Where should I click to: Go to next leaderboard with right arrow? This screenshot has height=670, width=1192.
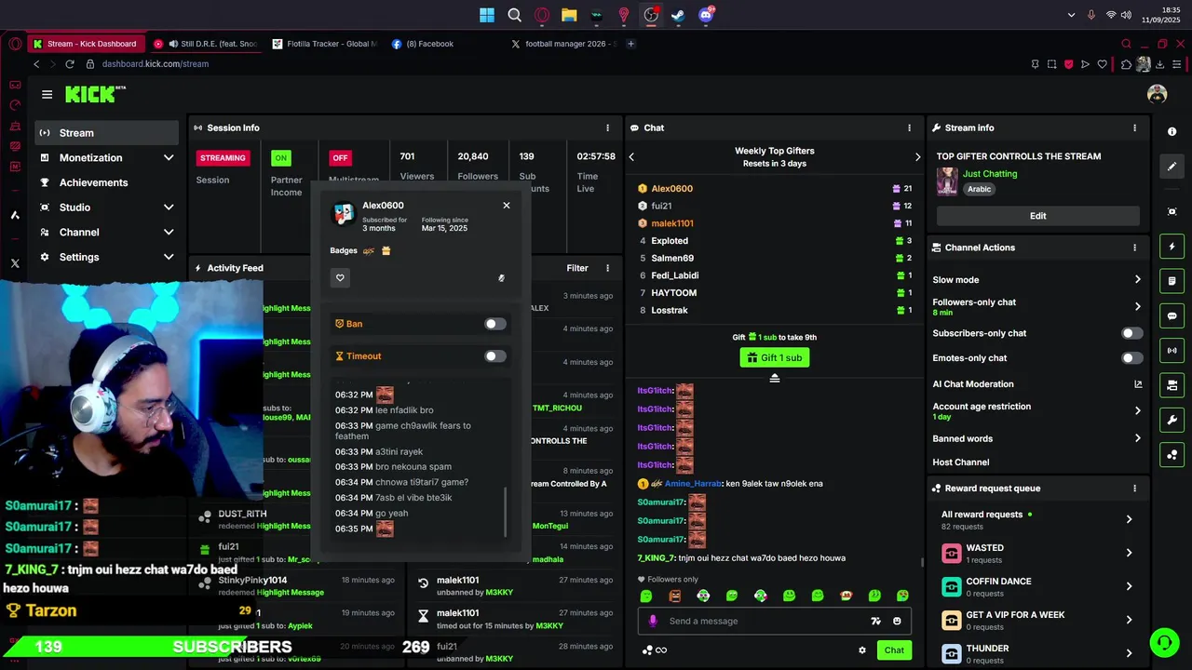coord(917,157)
